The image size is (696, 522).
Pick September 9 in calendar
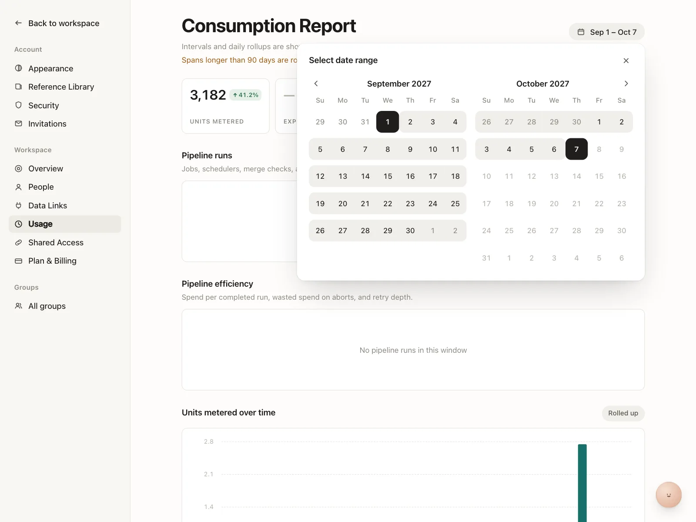410,149
